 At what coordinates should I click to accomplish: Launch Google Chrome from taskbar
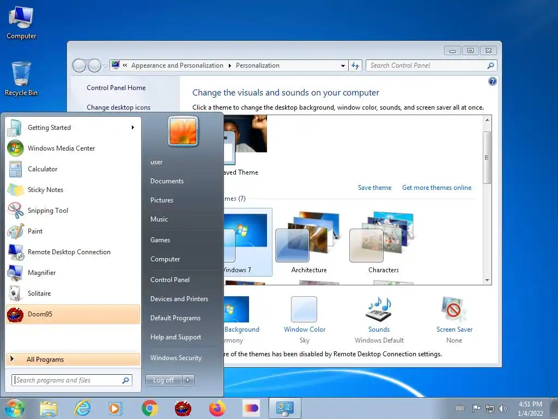coord(149,408)
